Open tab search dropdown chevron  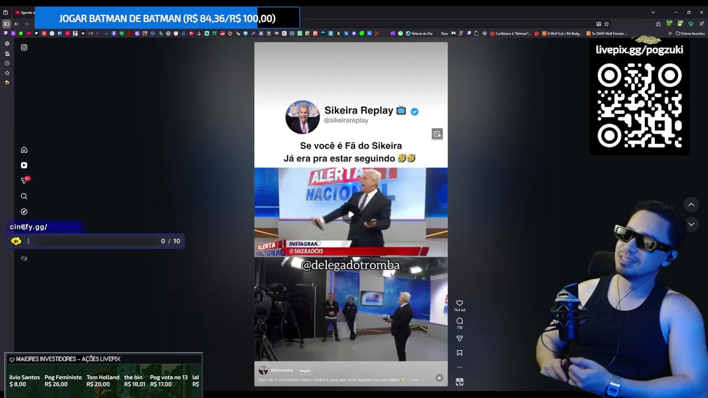pos(653,12)
